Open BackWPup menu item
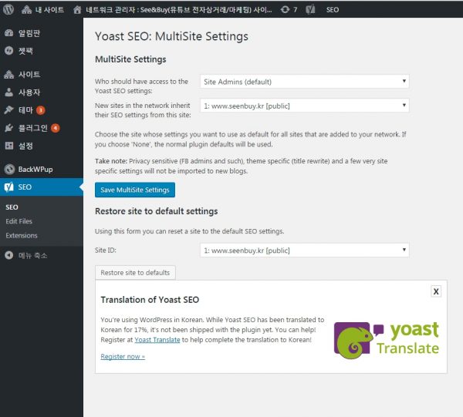463x417 pixels. click(36, 169)
